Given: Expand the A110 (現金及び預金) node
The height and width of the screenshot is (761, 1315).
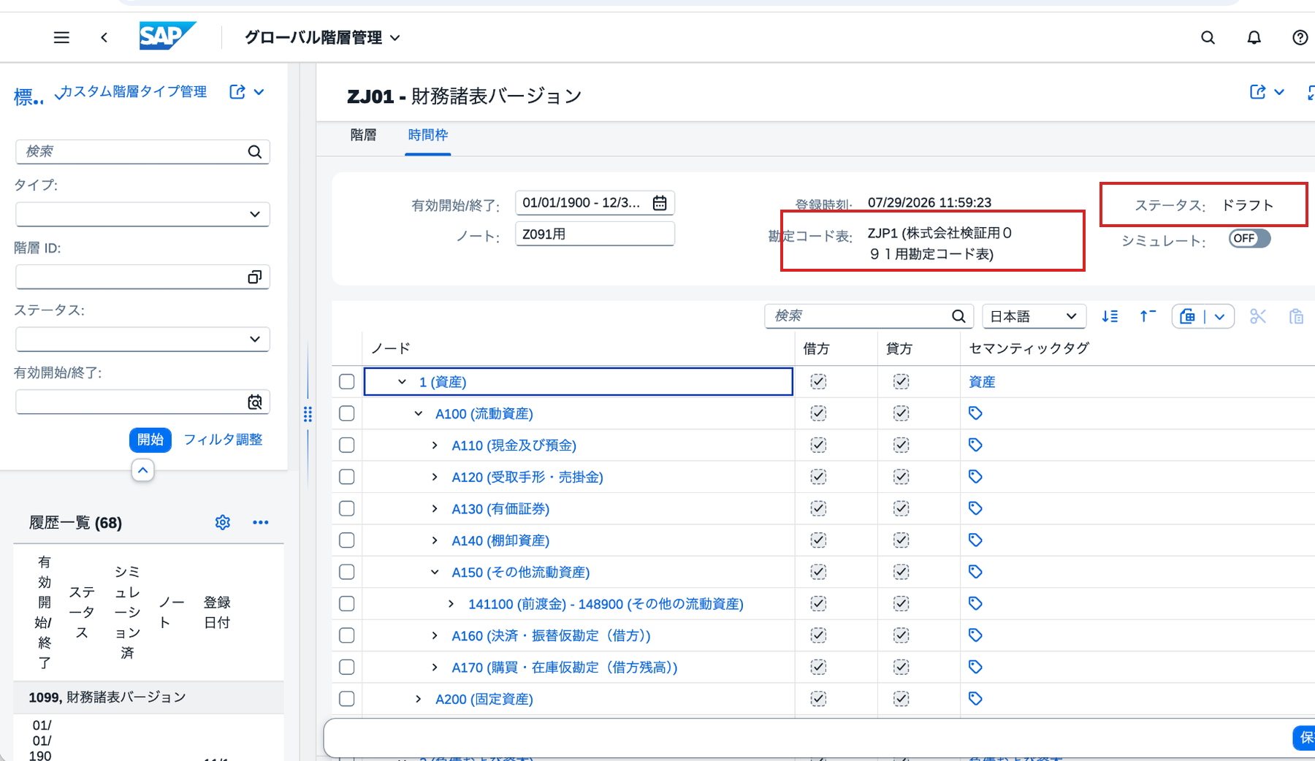Looking at the screenshot, I should (x=435, y=445).
